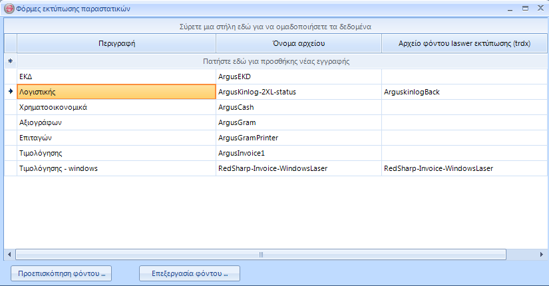Click the horizontal scrollbar thumb
Screen dimensions: 549x286
(x=260, y=254)
